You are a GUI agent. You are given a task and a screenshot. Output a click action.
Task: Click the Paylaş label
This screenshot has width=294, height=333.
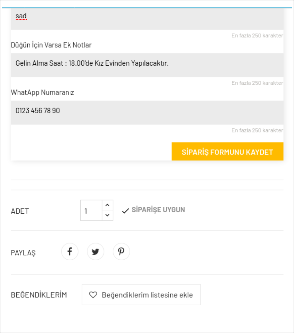23,253
